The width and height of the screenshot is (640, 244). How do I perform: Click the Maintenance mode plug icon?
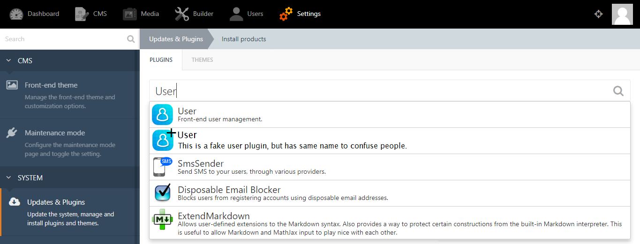click(x=12, y=133)
